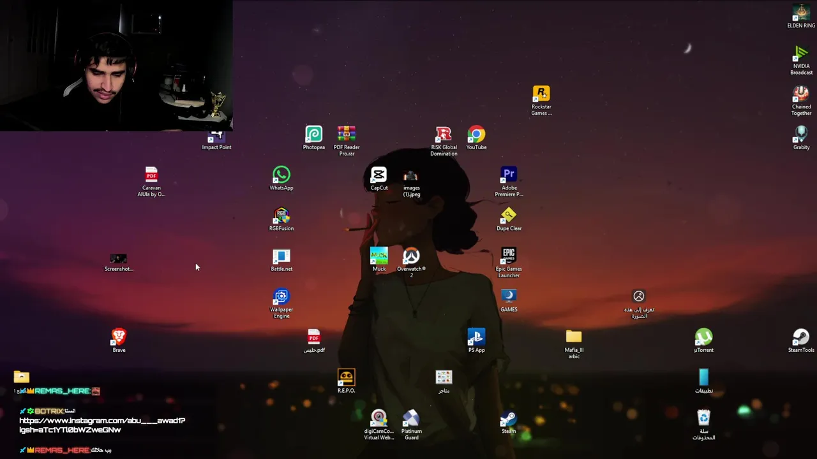
Task: Open the digiCamControl Virtual Webcam icon
Action: (379, 425)
